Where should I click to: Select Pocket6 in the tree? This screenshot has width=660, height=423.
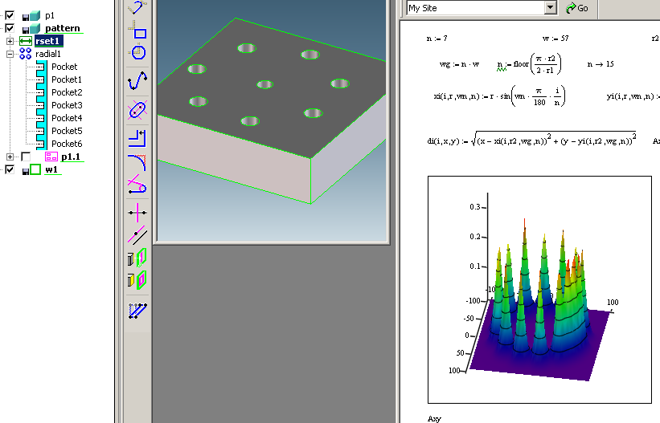point(67,144)
